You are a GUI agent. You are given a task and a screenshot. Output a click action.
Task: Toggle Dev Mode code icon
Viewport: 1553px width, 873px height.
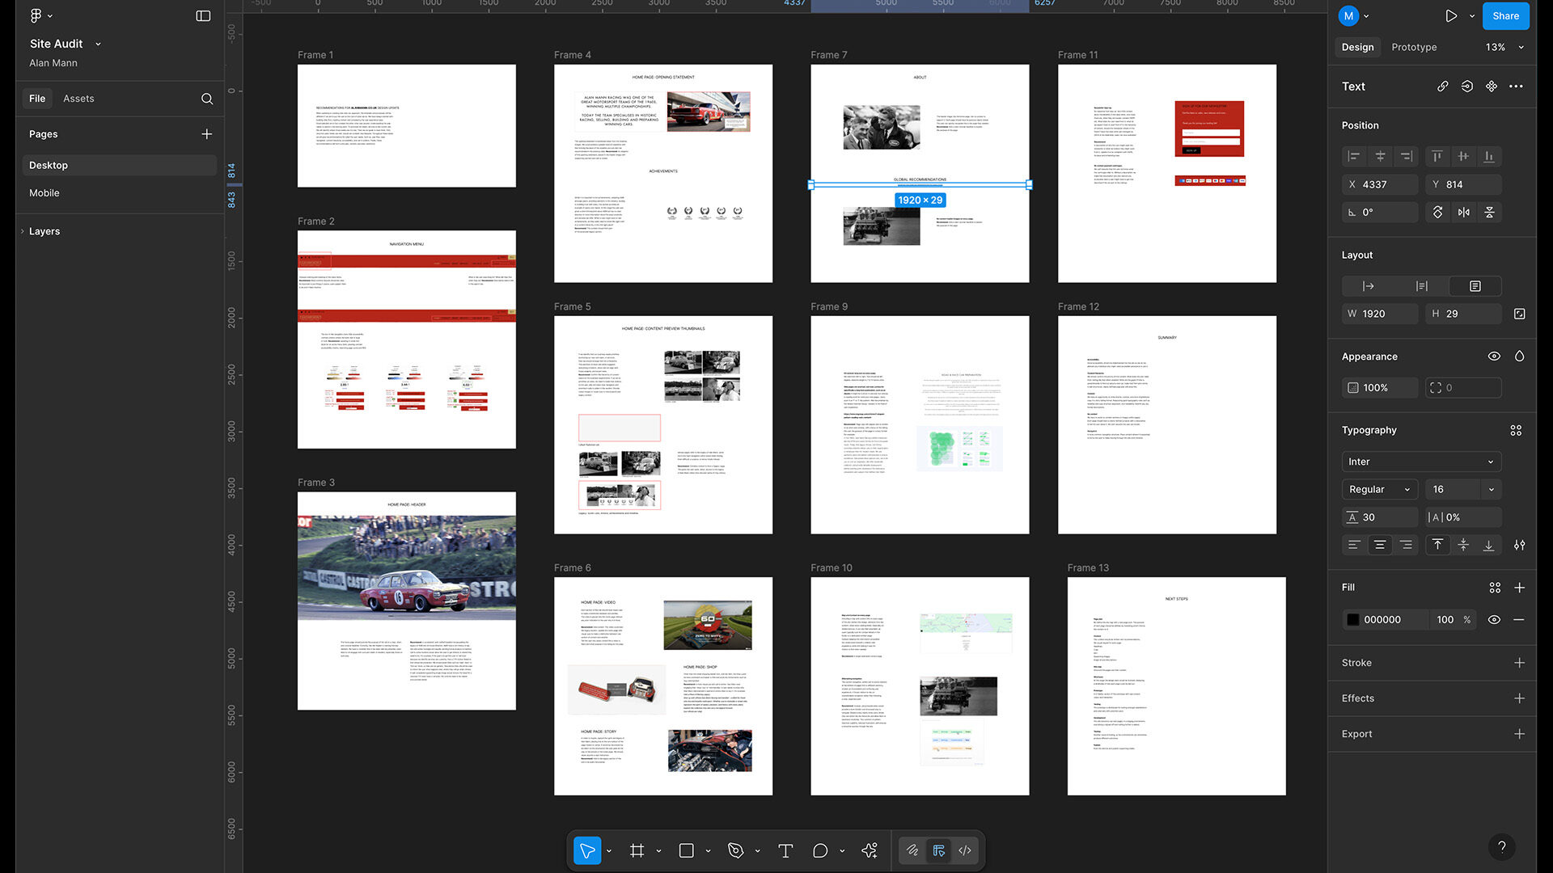[965, 850]
